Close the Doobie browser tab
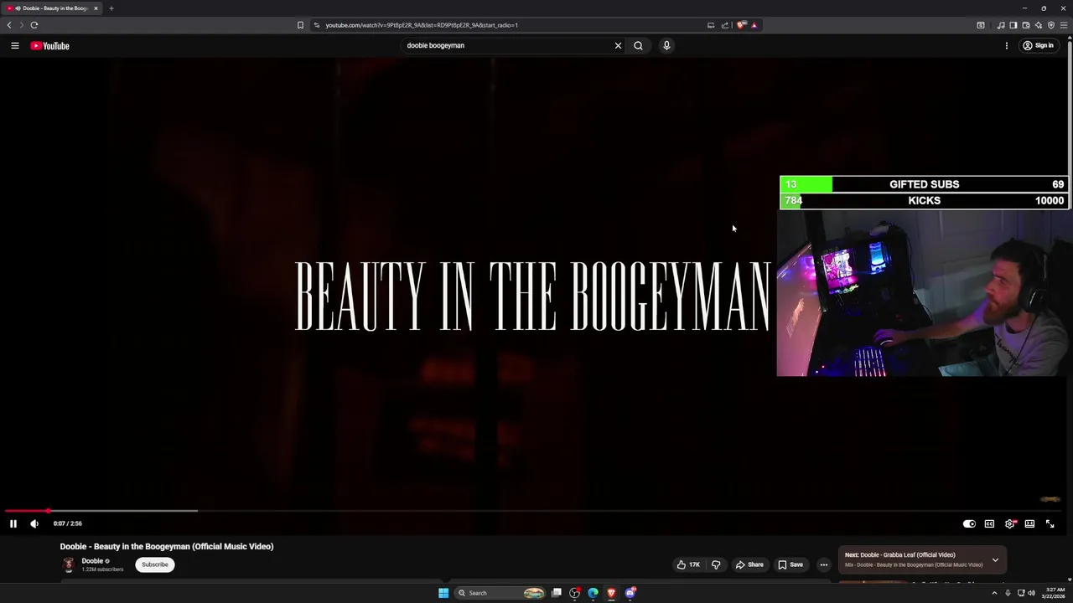The width and height of the screenshot is (1073, 603). (x=96, y=8)
